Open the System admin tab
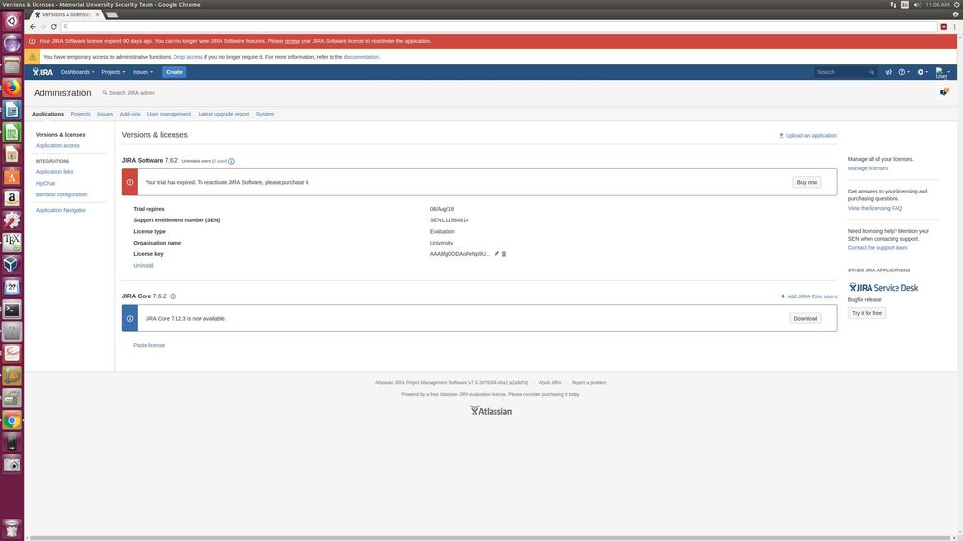 click(265, 115)
